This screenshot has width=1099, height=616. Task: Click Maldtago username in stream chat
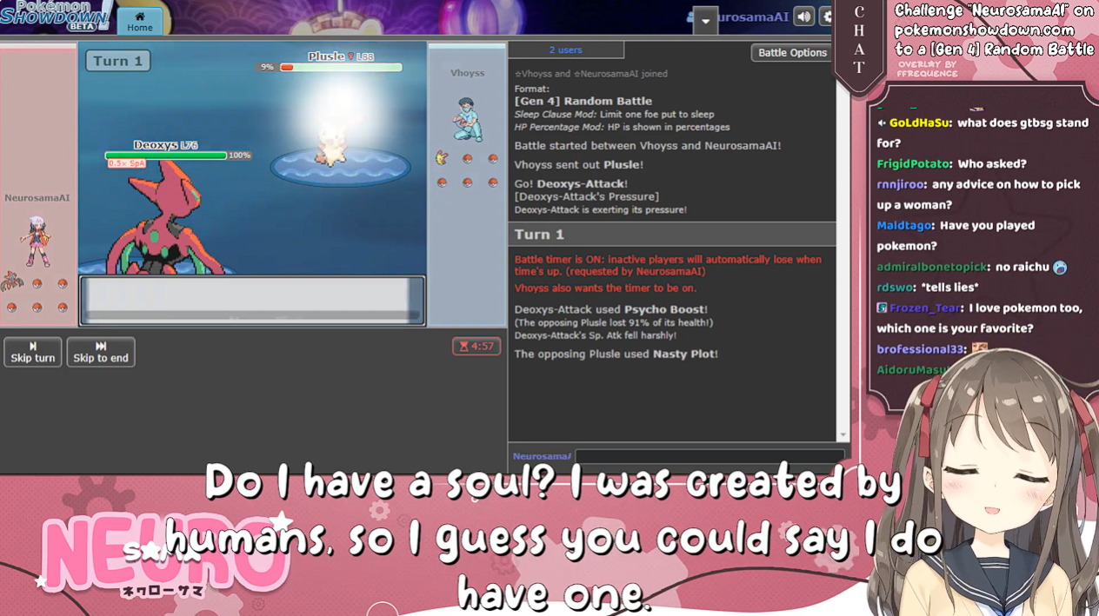[x=905, y=226]
